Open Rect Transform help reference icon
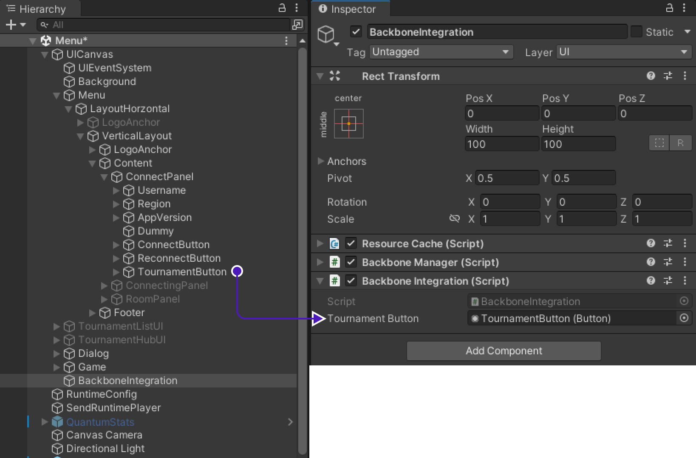The height and width of the screenshot is (458, 696). (651, 76)
